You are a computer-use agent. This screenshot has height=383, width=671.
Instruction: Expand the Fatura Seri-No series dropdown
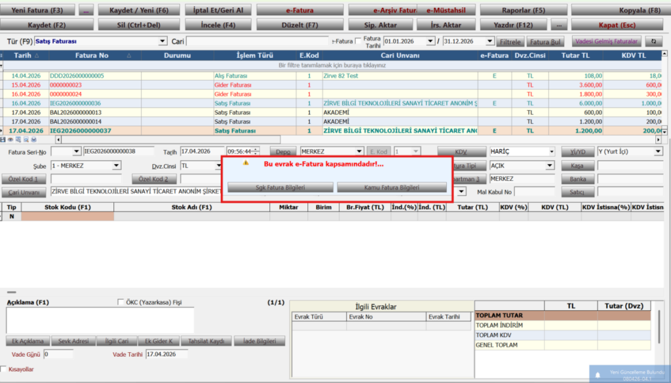[x=76, y=151]
